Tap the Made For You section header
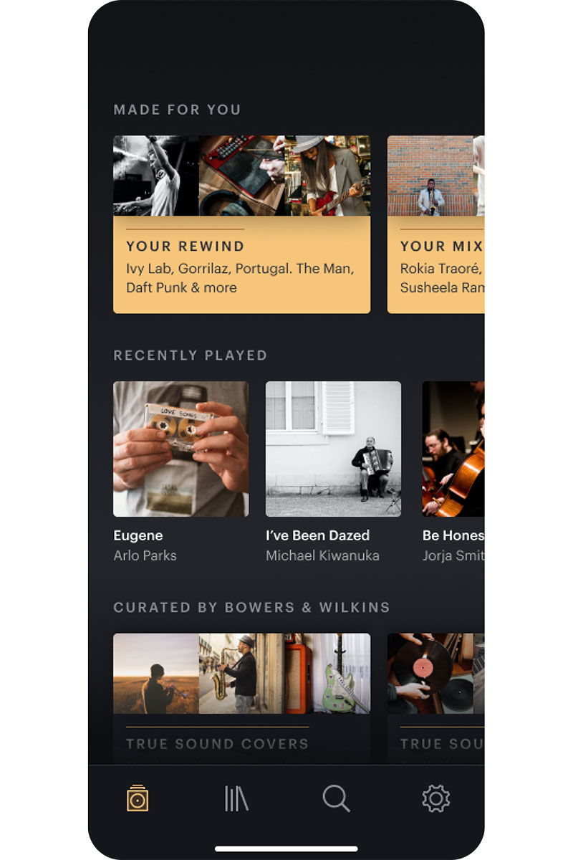This screenshot has width=573, height=860. tap(177, 110)
